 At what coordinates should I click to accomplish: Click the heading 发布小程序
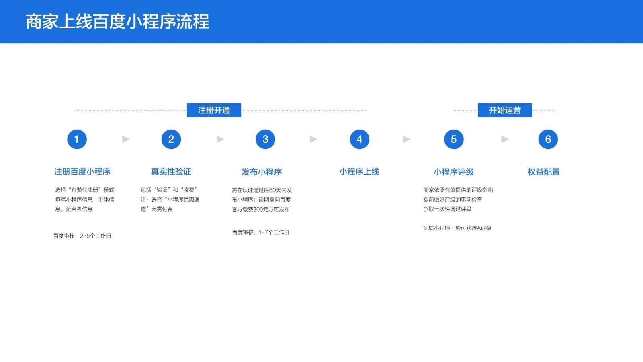coord(262,172)
